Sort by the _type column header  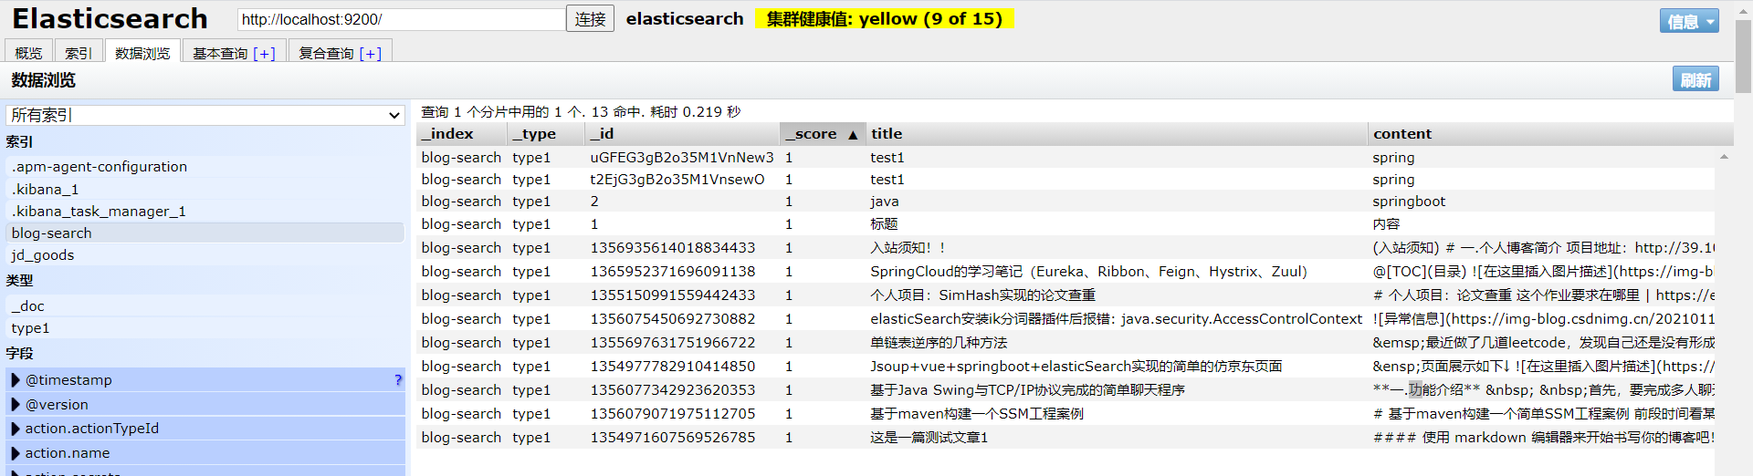tap(545, 133)
